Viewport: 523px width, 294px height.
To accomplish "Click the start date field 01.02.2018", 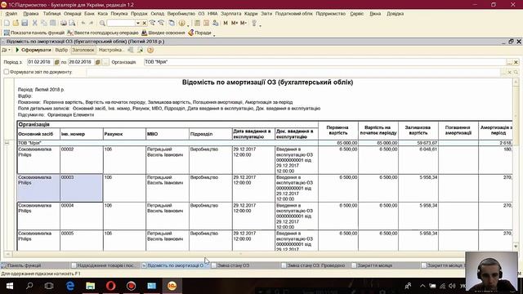I will point(40,62).
